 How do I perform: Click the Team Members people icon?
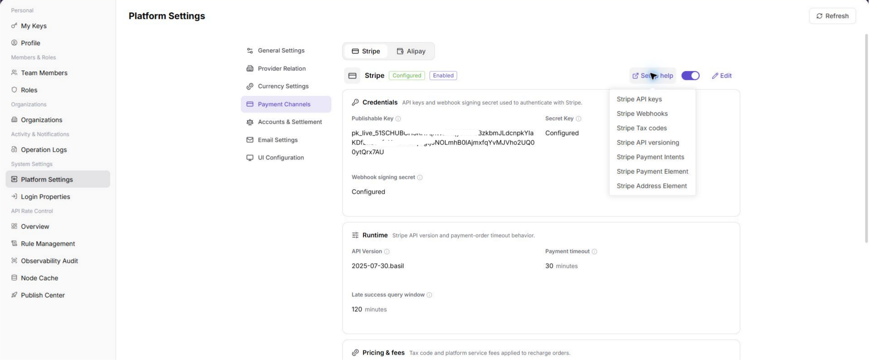pyautogui.click(x=14, y=73)
